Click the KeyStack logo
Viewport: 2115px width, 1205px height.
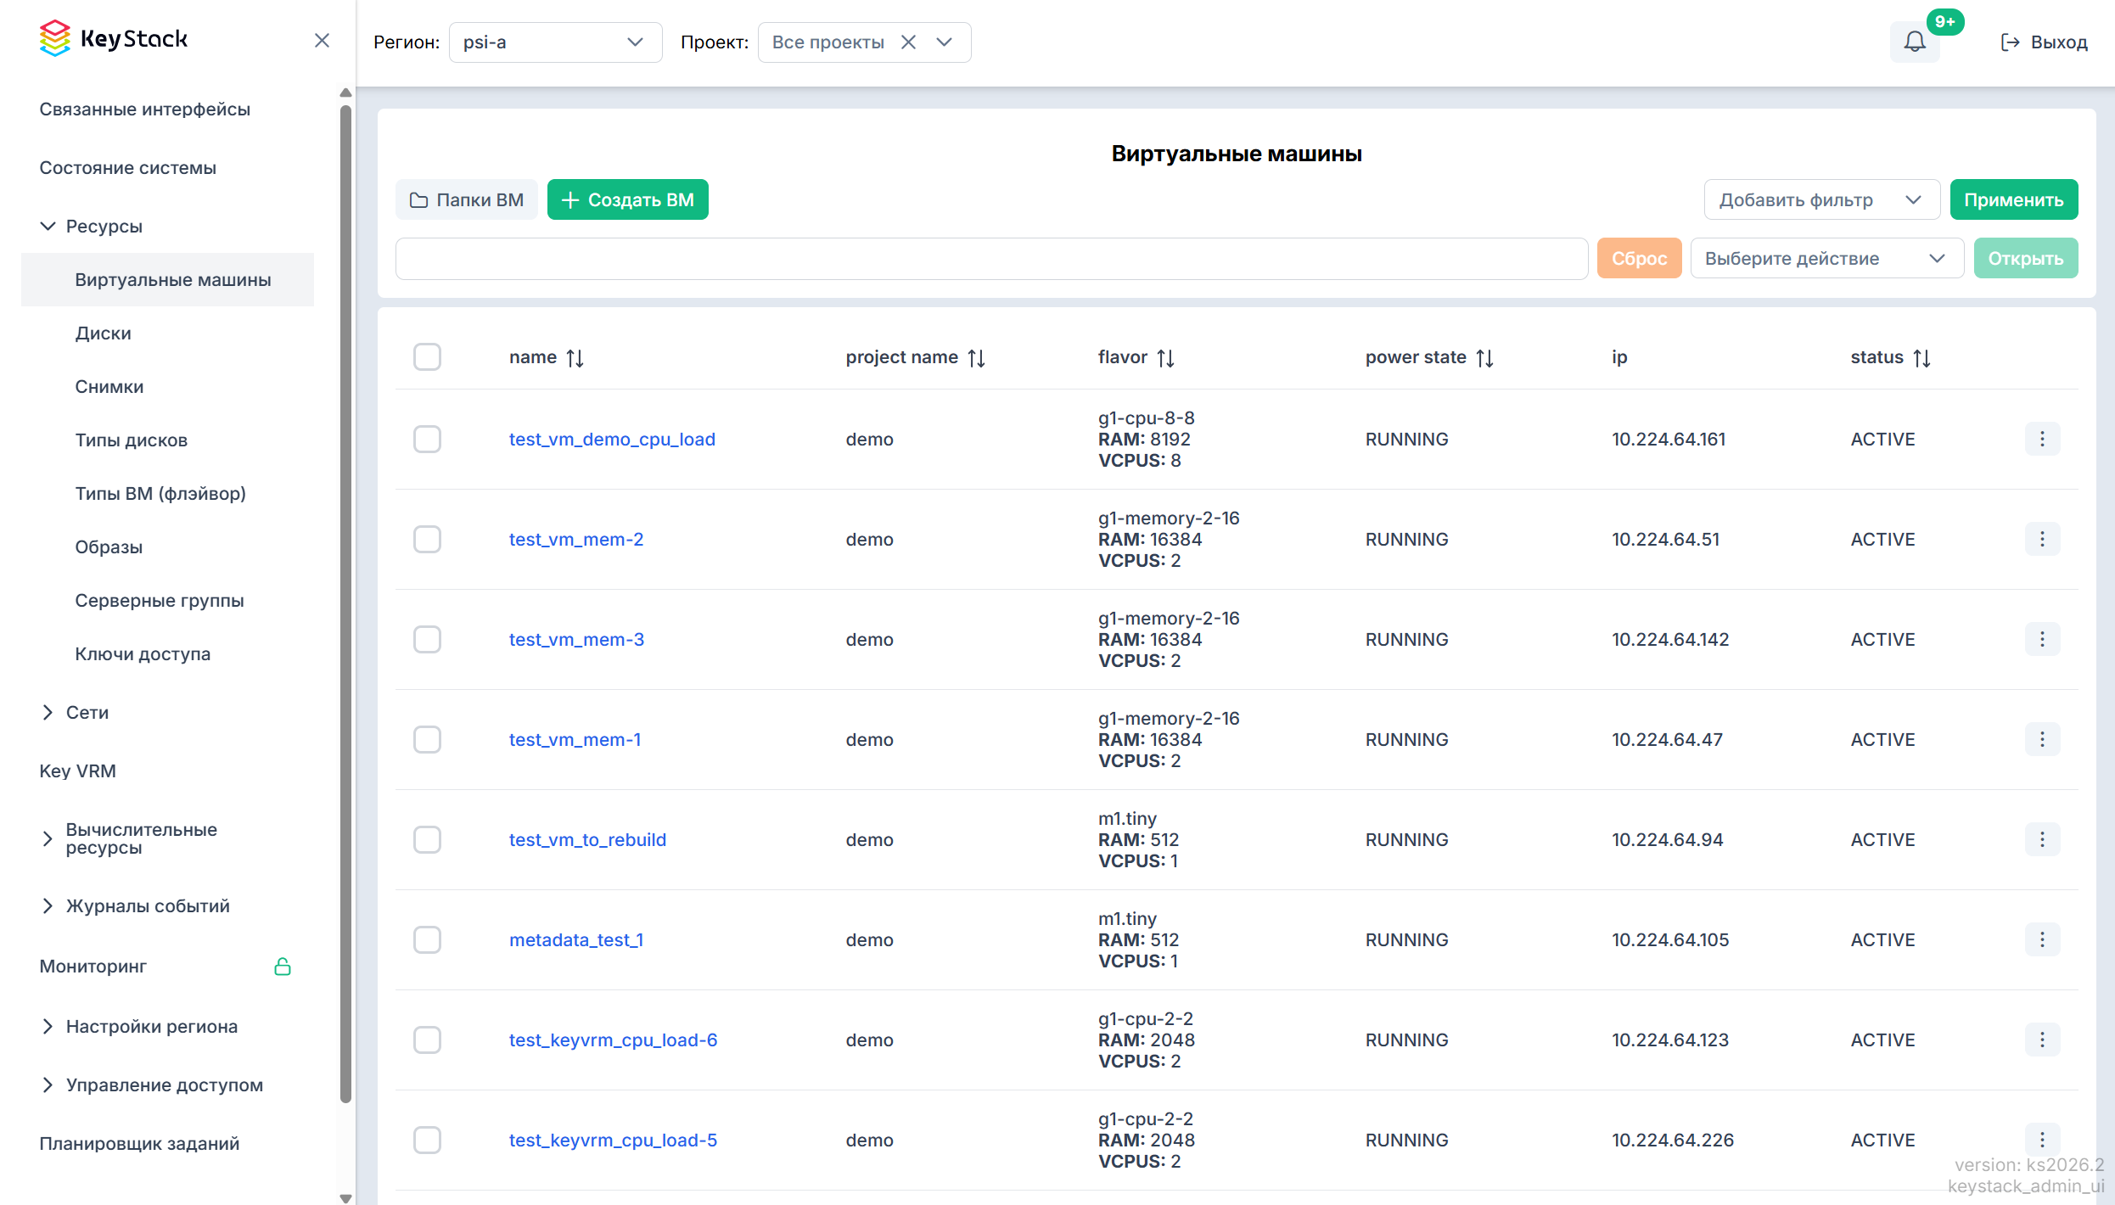(114, 39)
